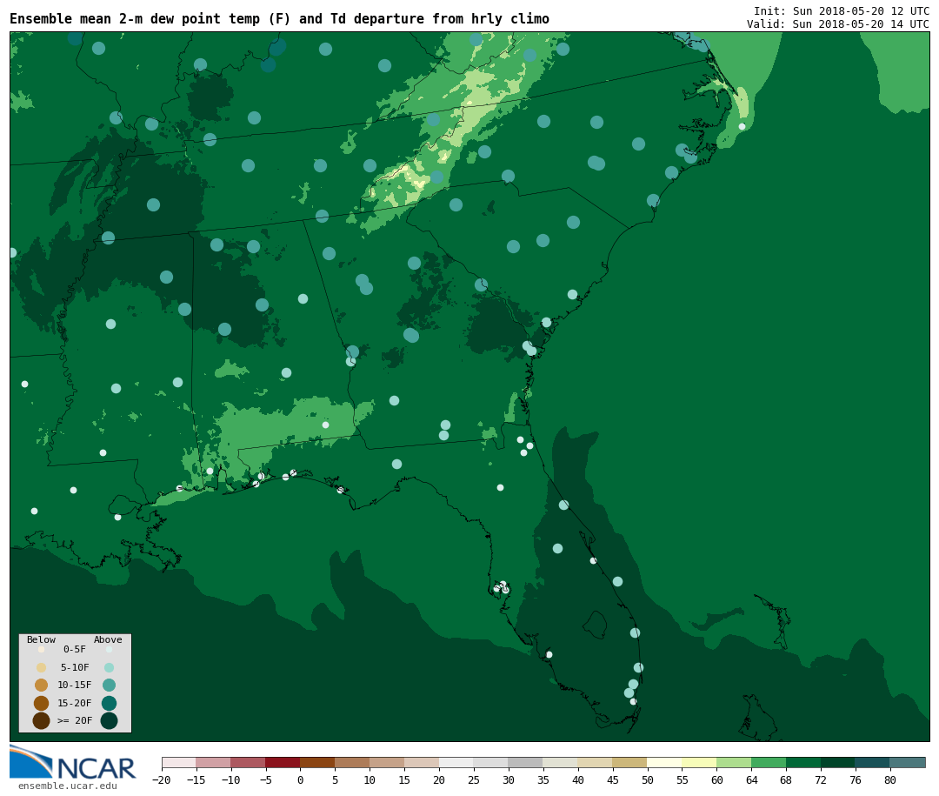The image size is (939, 796).
Task: Pick the tan swatch between 45 and 50
Action: [629, 762]
